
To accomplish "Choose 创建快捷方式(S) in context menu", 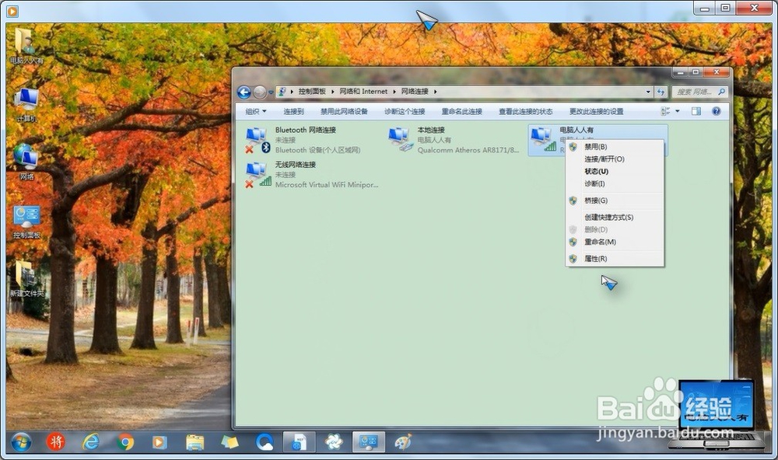I will [x=615, y=218].
